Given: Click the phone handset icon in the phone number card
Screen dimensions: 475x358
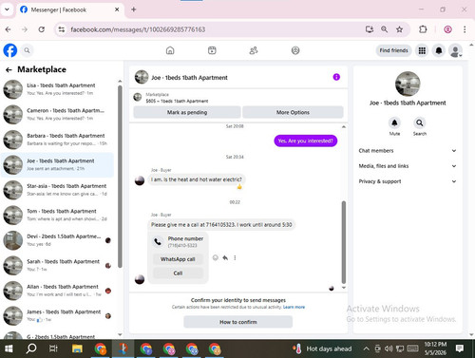Looking at the screenshot, I should (x=158, y=242).
